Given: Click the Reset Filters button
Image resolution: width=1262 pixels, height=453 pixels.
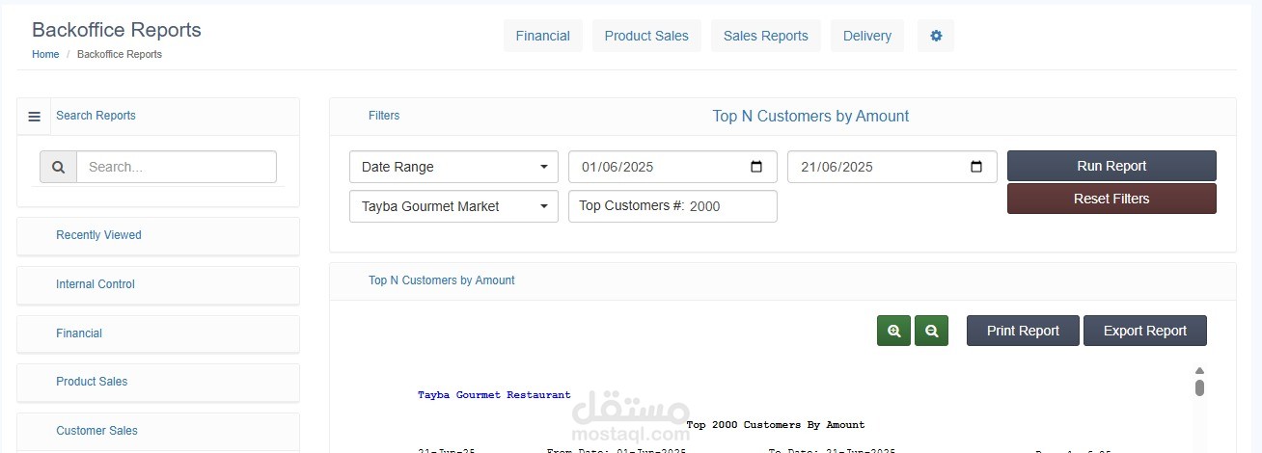Looking at the screenshot, I should (1111, 199).
